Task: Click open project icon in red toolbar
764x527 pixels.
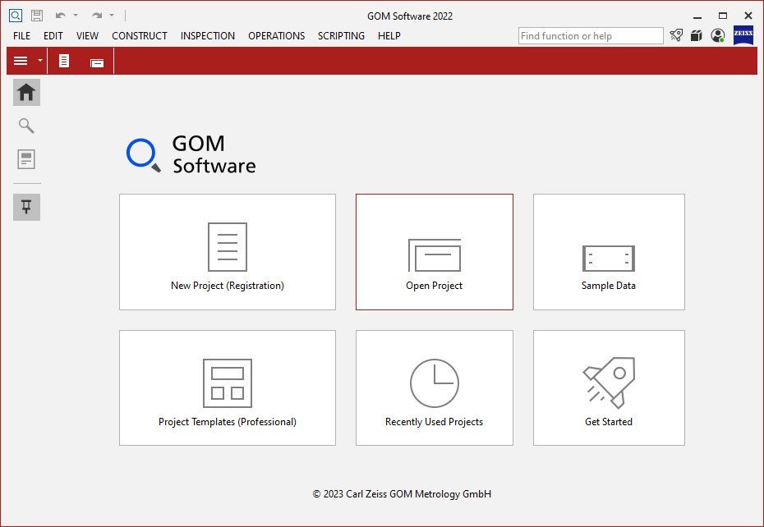Action: (x=97, y=63)
